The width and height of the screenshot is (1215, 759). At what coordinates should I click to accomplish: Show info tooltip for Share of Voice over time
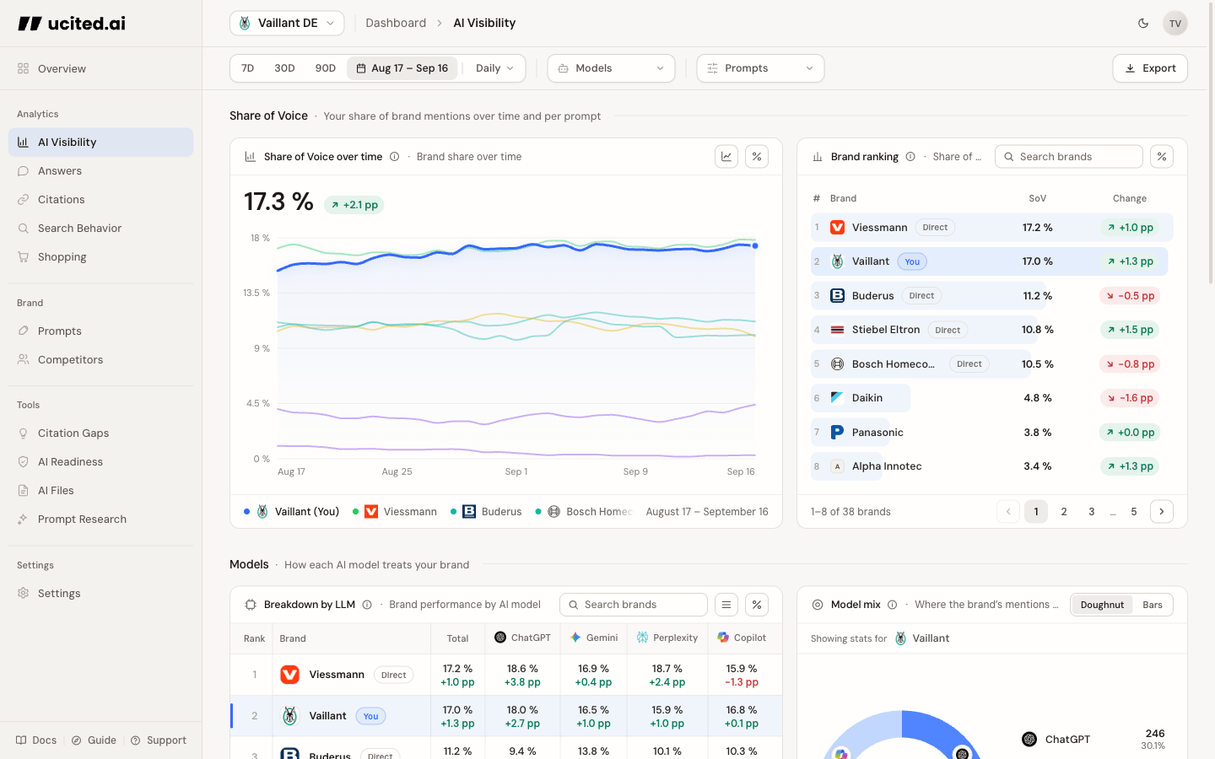click(x=394, y=157)
